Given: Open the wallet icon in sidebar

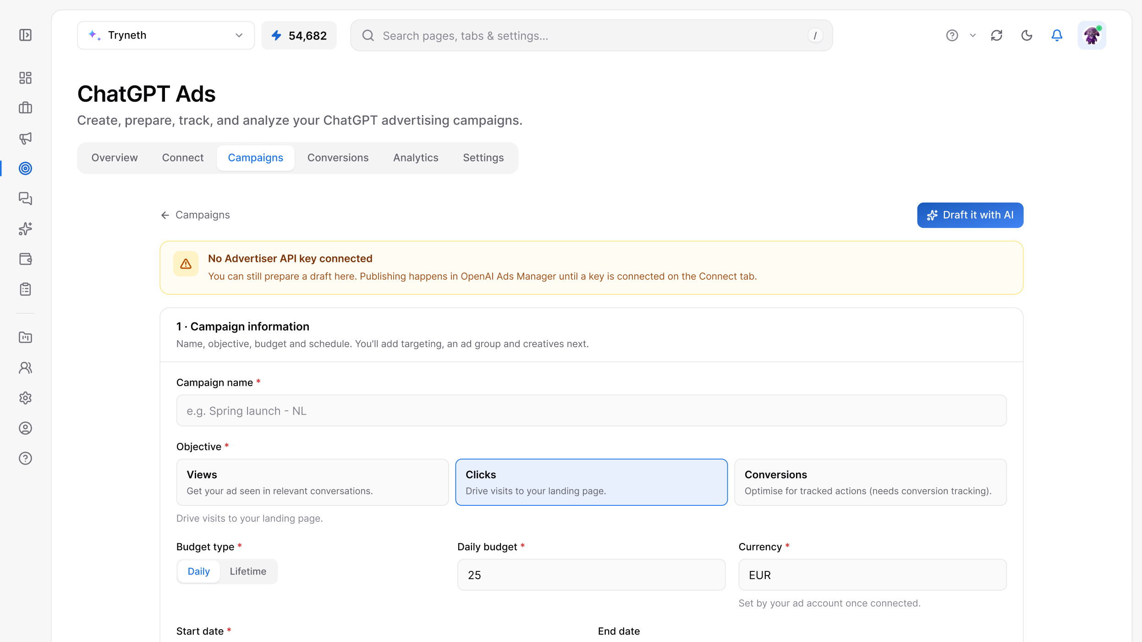Looking at the screenshot, I should pos(25,259).
